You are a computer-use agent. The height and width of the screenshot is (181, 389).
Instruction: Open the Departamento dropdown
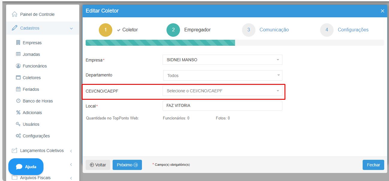click(222, 76)
